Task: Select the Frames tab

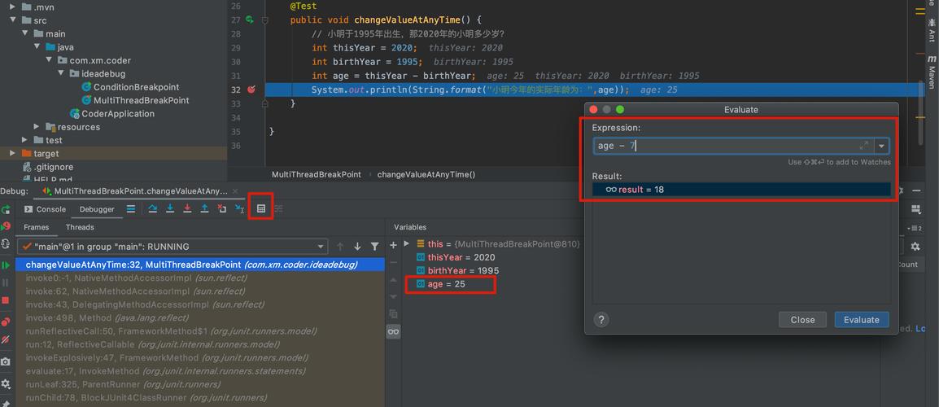Action: [x=36, y=227]
